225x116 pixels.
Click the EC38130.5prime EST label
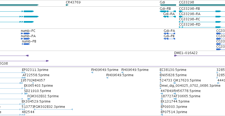[x=173, y=70]
